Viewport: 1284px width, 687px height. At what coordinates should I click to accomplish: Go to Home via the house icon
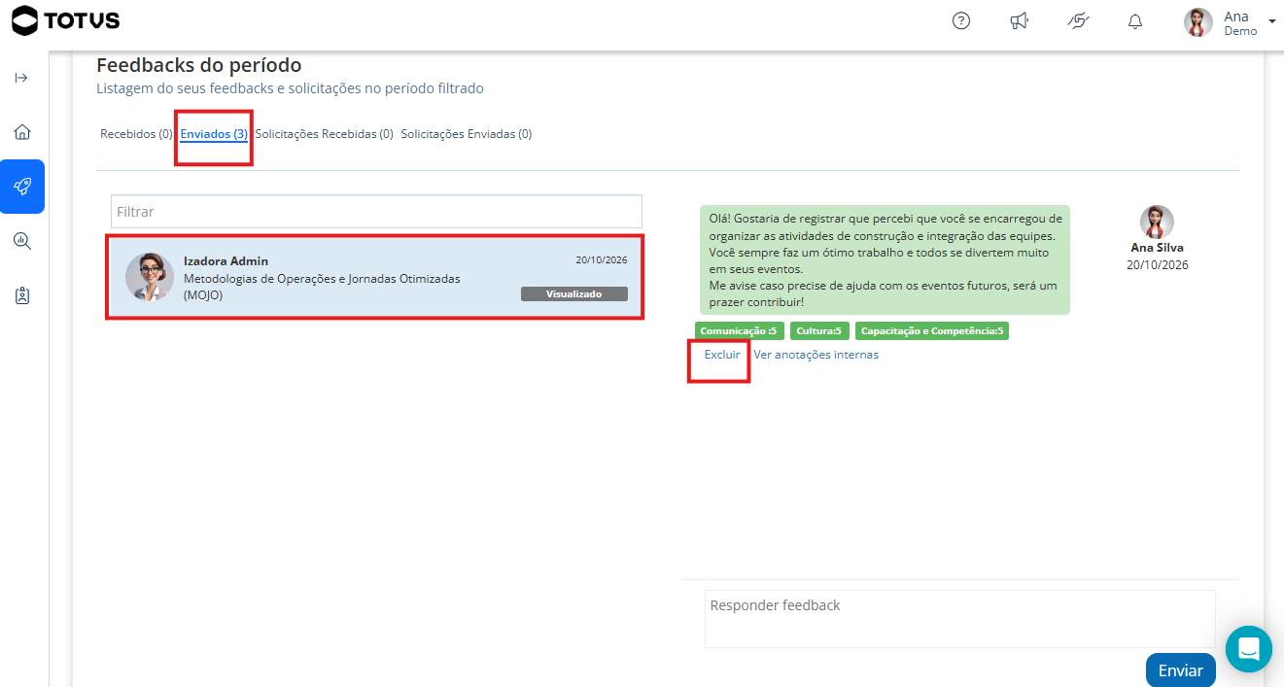coord(22,132)
